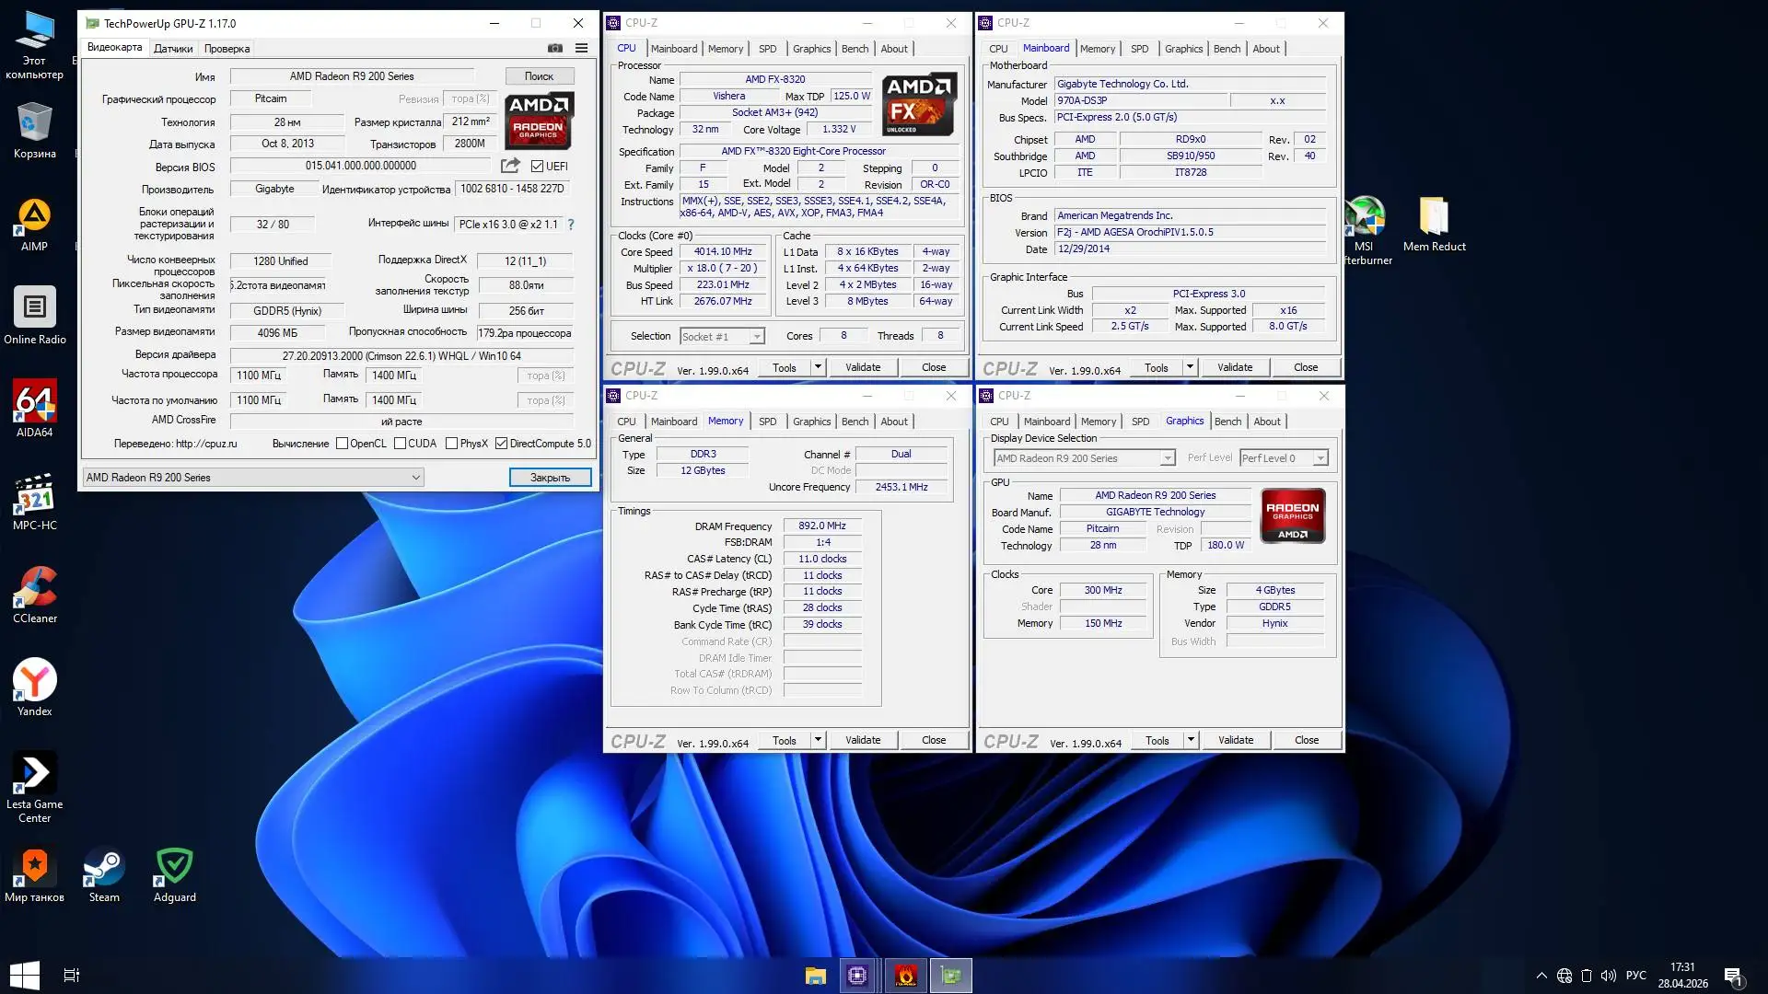1768x994 pixels.
Task: Expand Tools arrow in CPU tab window
Action: (817, 367)
